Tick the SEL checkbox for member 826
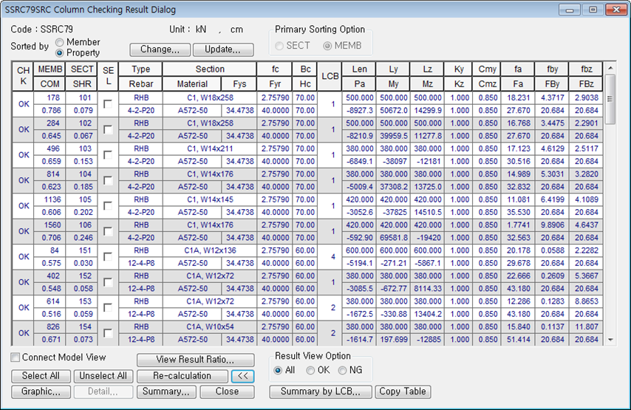631x410 pixels. click(108, 333)
